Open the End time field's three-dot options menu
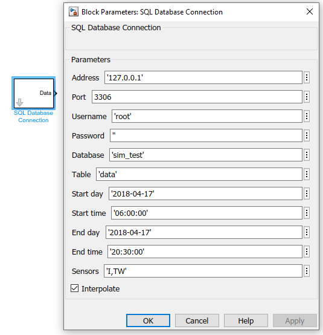 point(307,252)
